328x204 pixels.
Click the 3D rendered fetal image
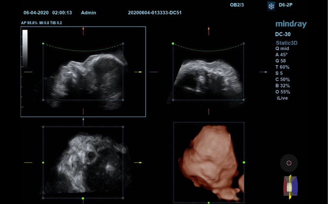coord(209,159)
